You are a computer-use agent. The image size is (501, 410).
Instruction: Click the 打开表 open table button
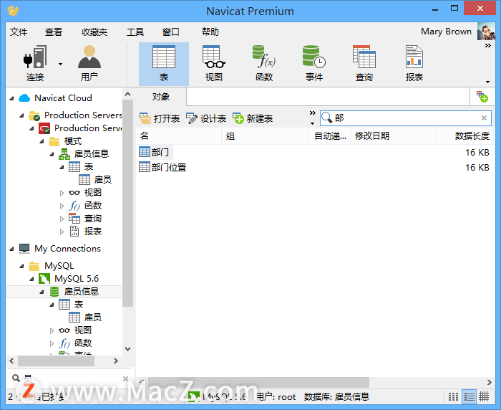click(160, 118)
